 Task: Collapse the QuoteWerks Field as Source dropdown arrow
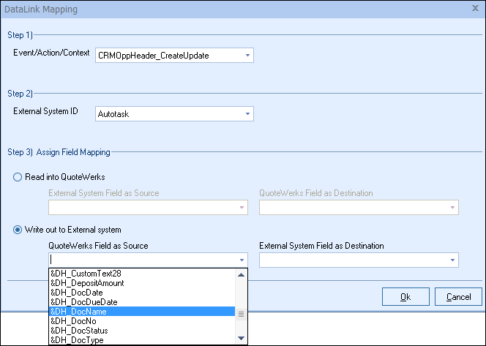(241, 260)
